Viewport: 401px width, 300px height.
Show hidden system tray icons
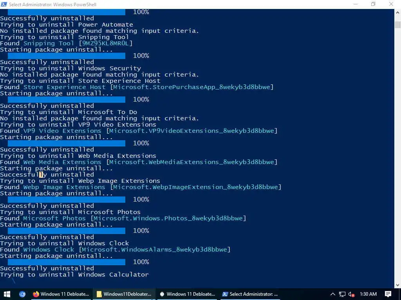pos(333,294)
